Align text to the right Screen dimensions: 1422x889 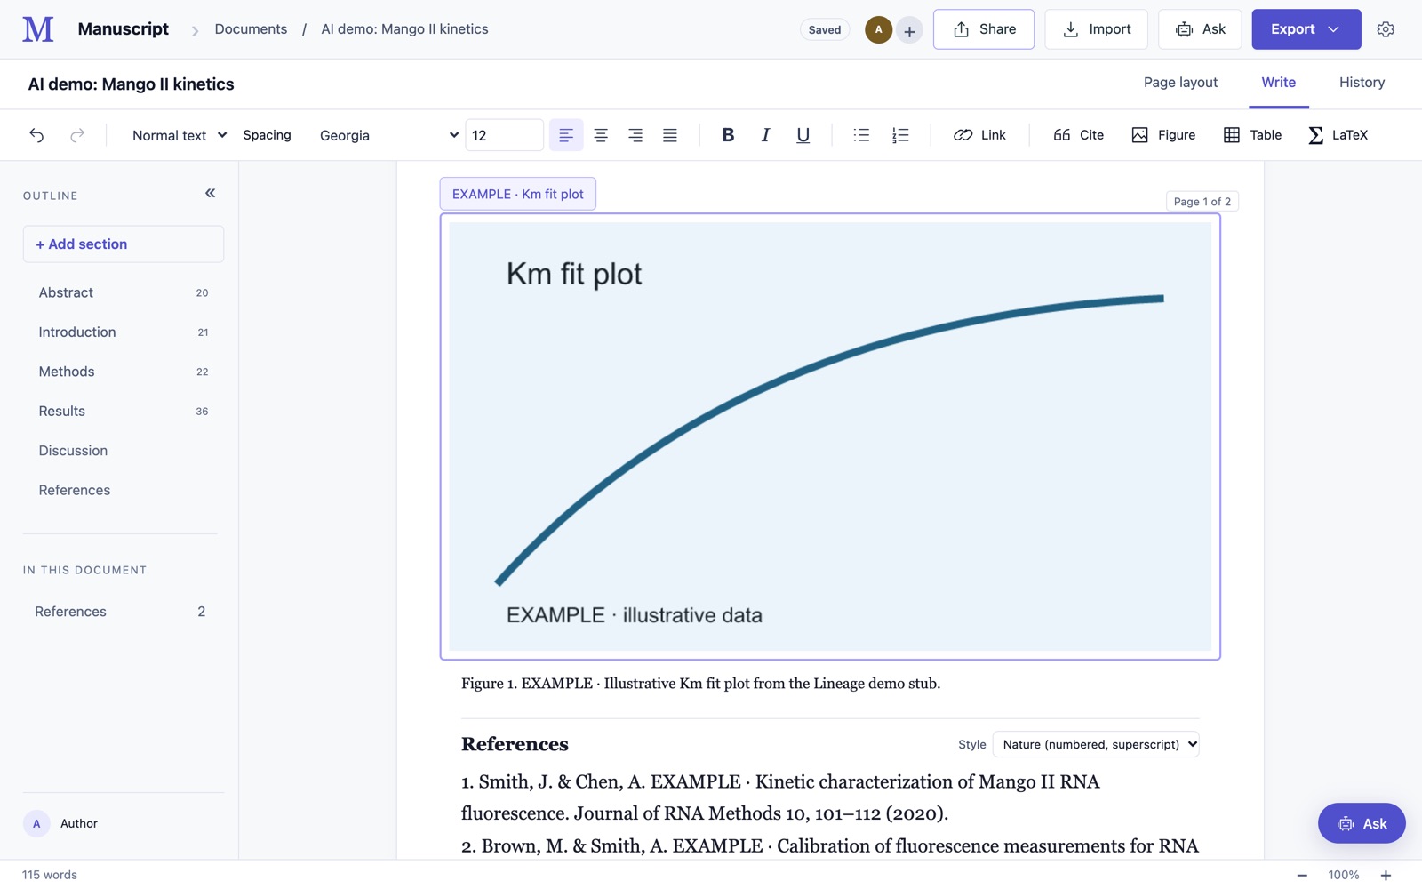point(635,135)
